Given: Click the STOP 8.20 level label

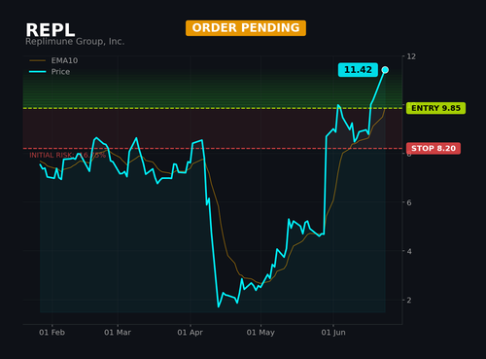Looking at the screenshot, I should click(x=434, y=149).
